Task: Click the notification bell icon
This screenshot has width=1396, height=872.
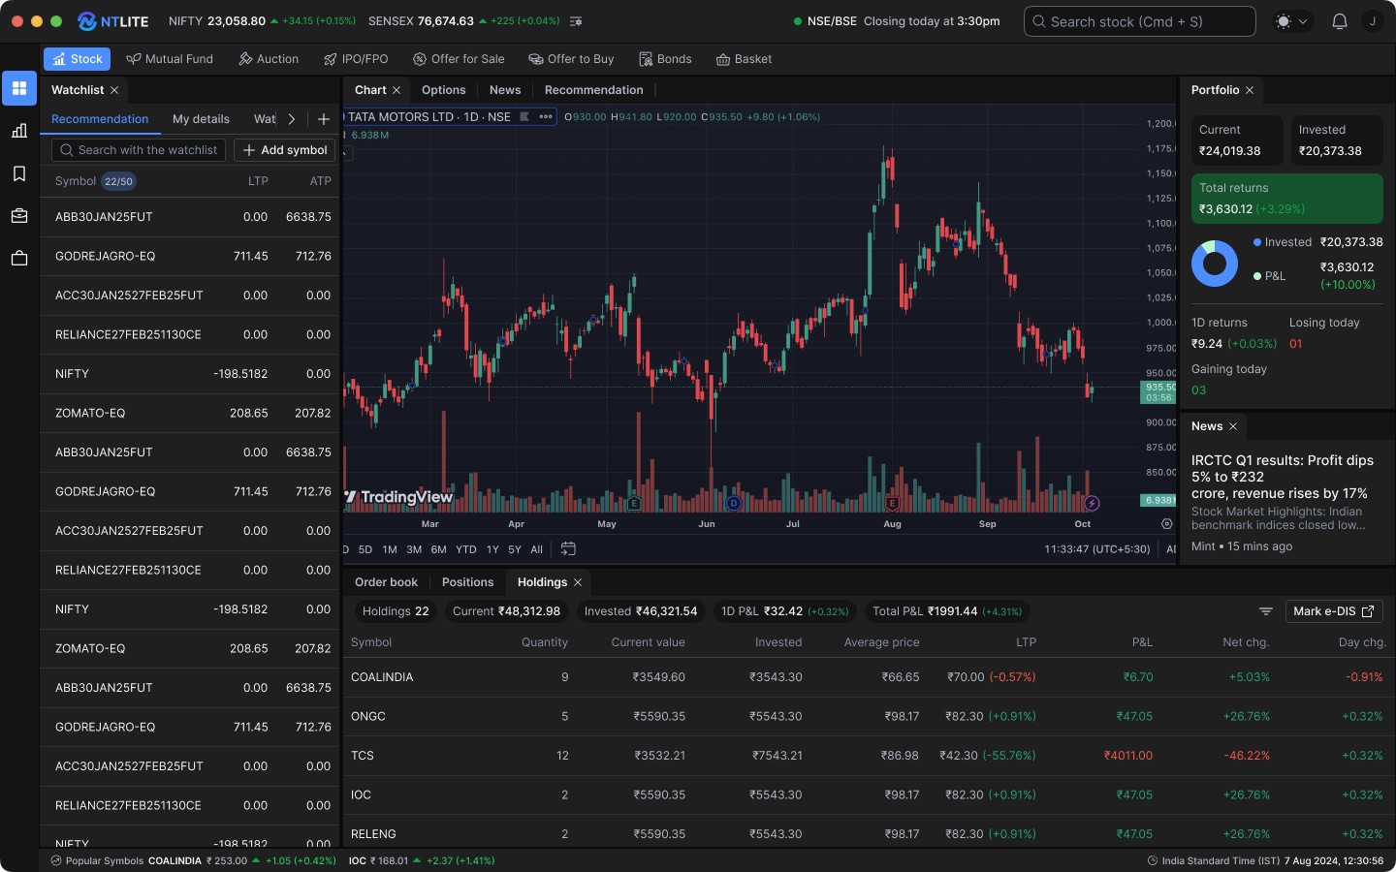Action: 1340,21
